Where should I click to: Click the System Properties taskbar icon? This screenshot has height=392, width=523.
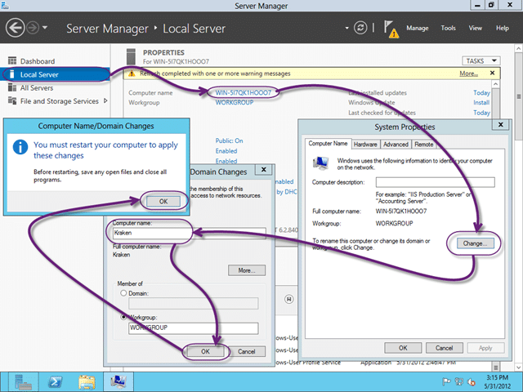click(118, 381)
